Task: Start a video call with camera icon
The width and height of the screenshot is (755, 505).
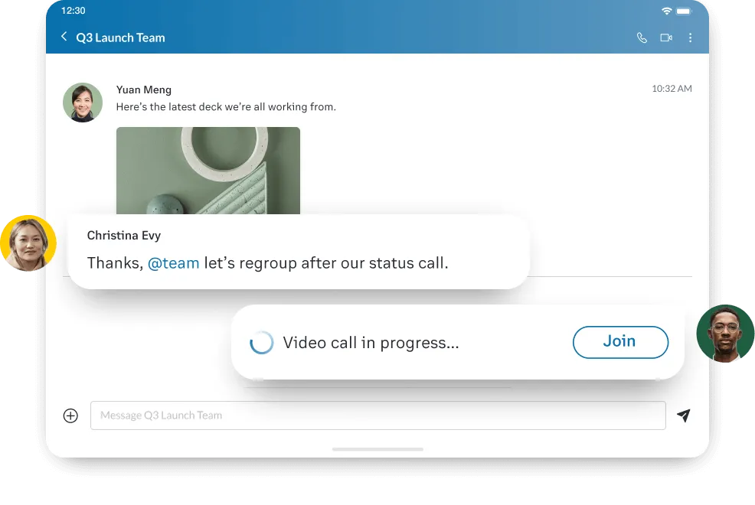Action: (x=665, y=37)
